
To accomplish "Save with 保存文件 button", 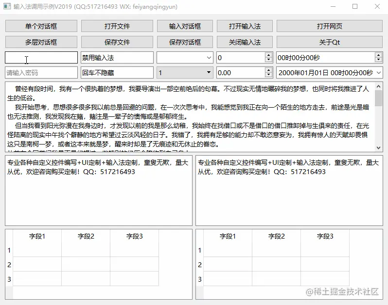I will pyautogui.click(x=117, y=42).
